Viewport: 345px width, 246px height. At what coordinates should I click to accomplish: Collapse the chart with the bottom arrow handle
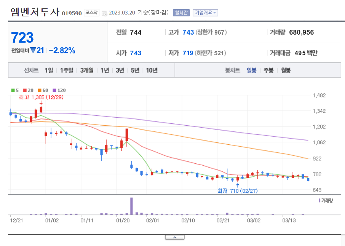click(175, 237)
